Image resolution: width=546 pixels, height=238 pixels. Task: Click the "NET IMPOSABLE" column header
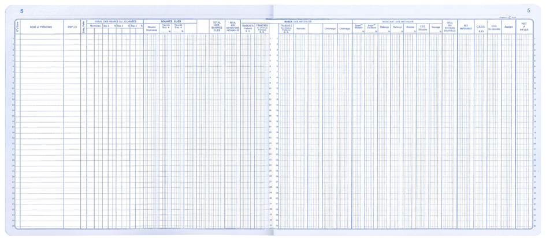(x=466, y=27)
